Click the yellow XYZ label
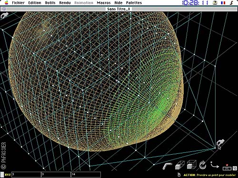 coord(8,175)
